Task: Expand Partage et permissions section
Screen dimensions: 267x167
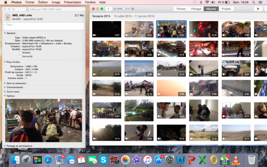Action: click(5, 146)
